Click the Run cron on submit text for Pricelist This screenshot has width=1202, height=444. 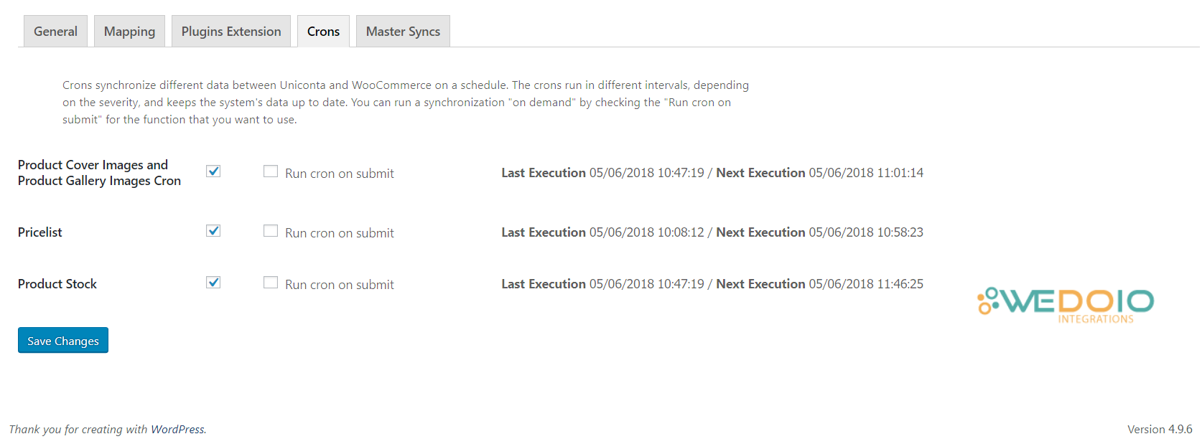click(339, 233)
